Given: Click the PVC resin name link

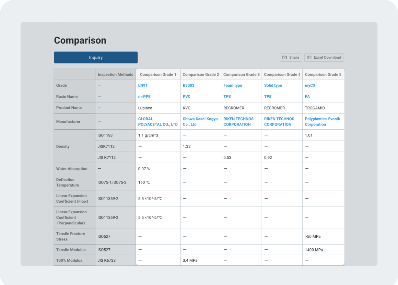Looking at the screenshot, I should pos(186,97).
